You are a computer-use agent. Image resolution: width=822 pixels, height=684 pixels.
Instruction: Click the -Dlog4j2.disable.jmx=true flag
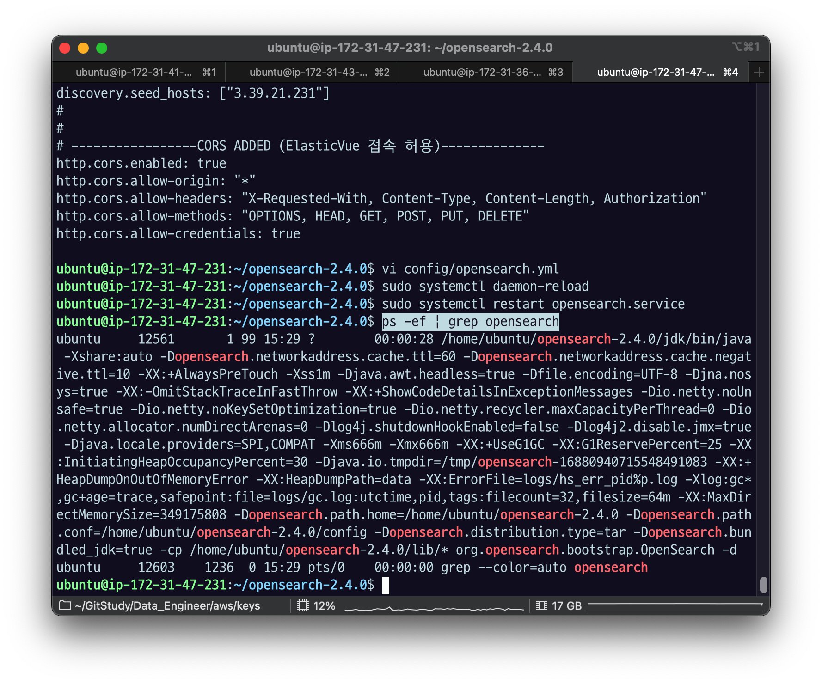click(659, 427)
